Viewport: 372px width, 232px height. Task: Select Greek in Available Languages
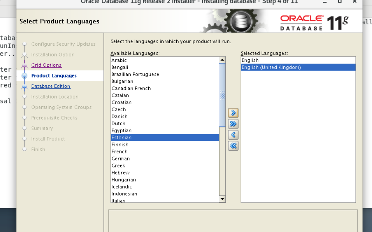pyautogui.click(x=165, y=166)
